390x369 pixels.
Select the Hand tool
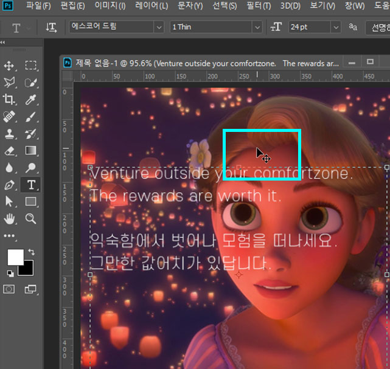pyautogui.click(x=9, y=219)
